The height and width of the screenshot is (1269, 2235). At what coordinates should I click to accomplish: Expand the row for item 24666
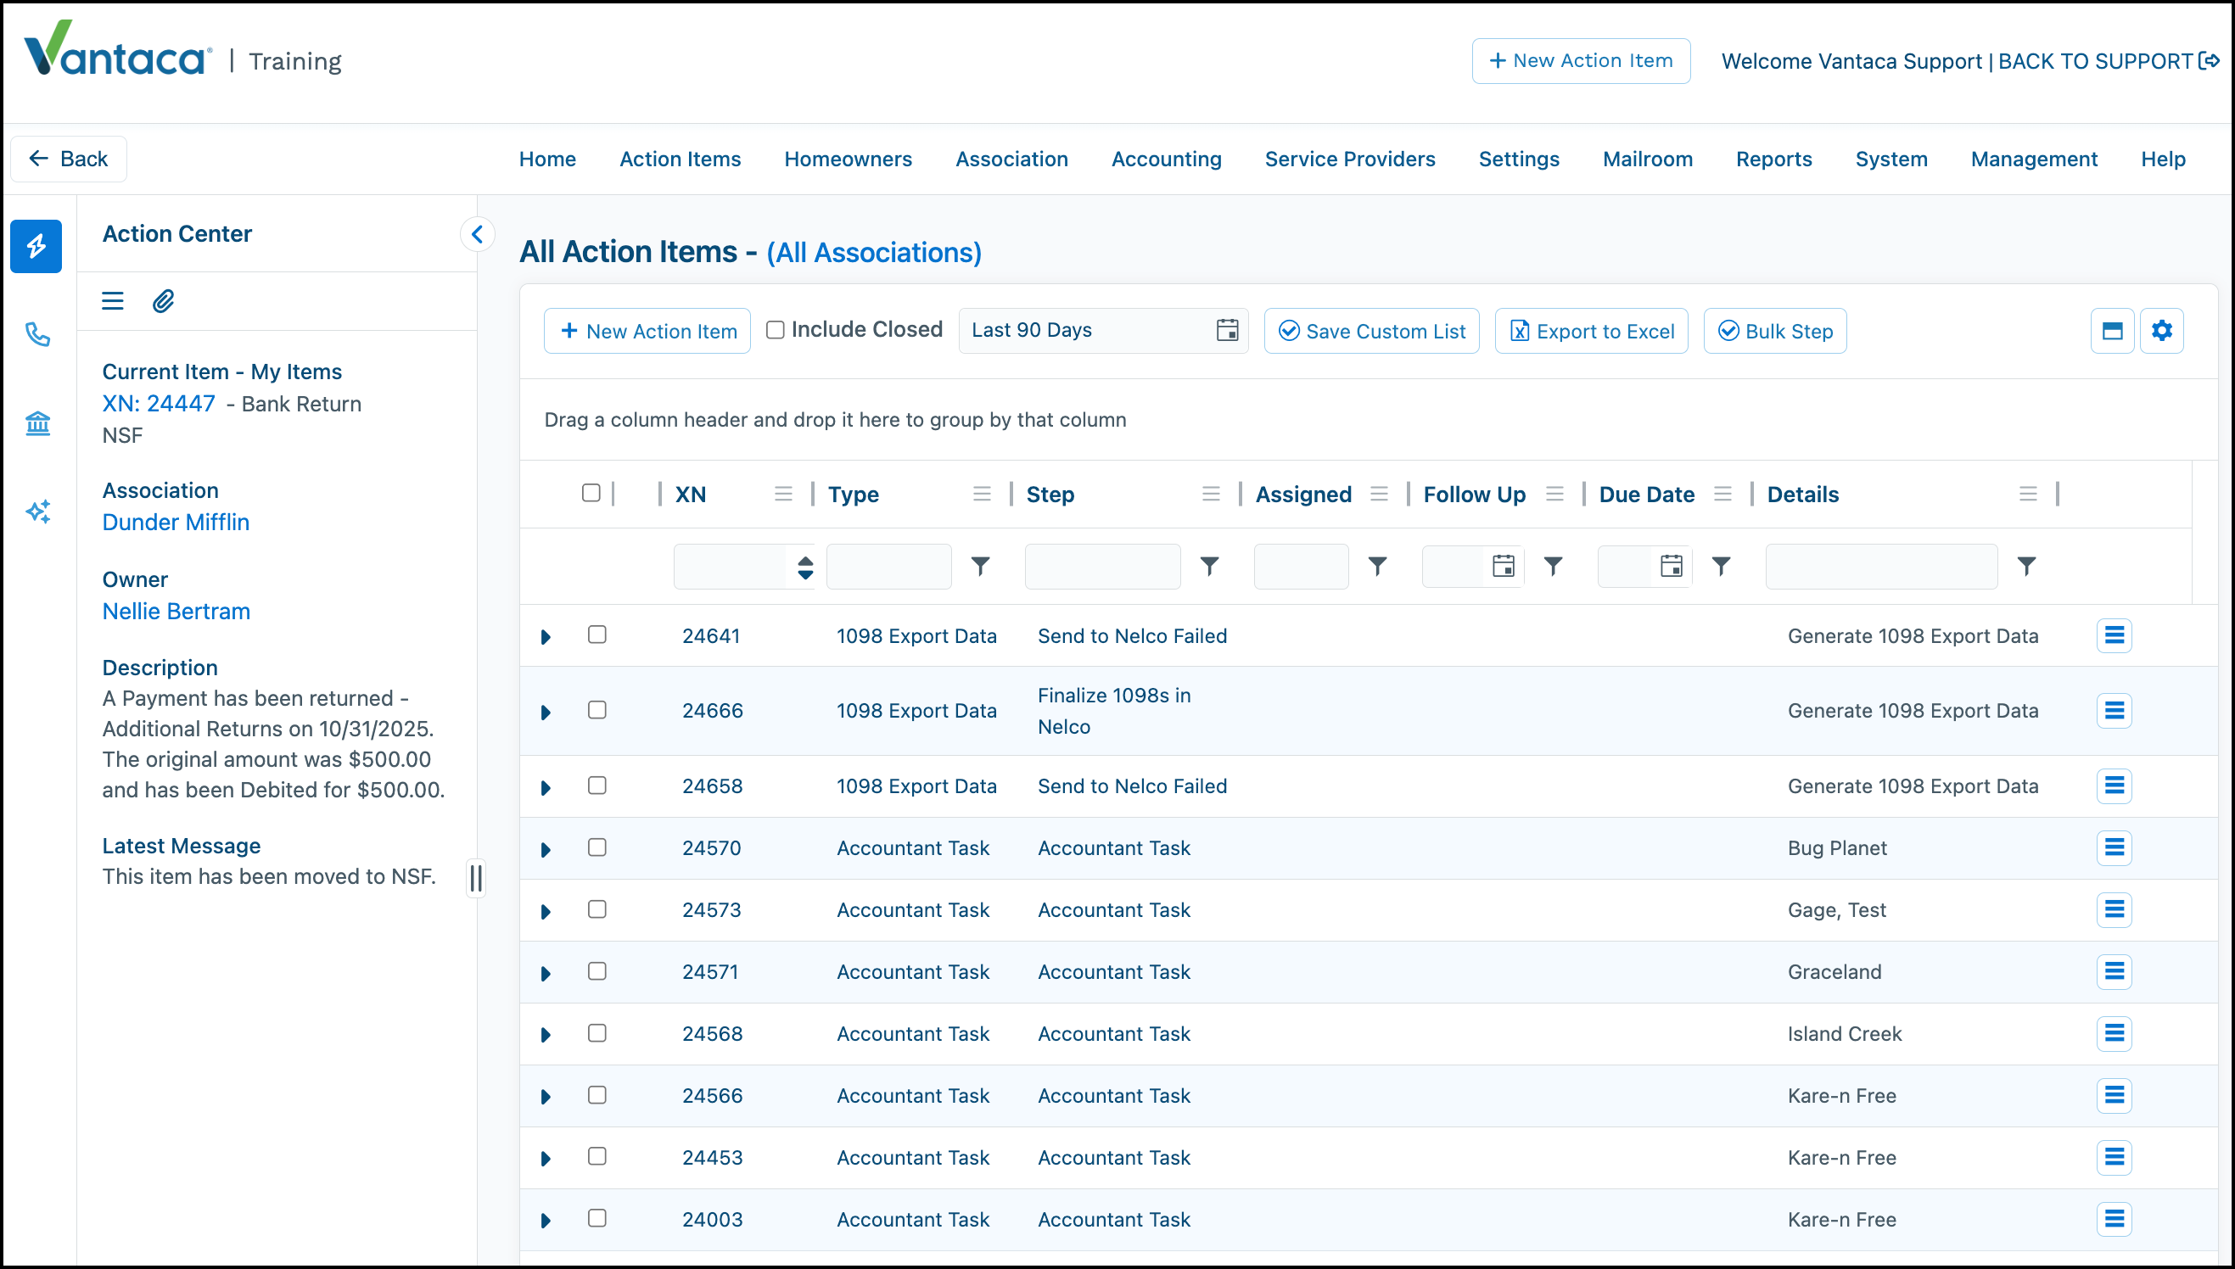[546, 712]
